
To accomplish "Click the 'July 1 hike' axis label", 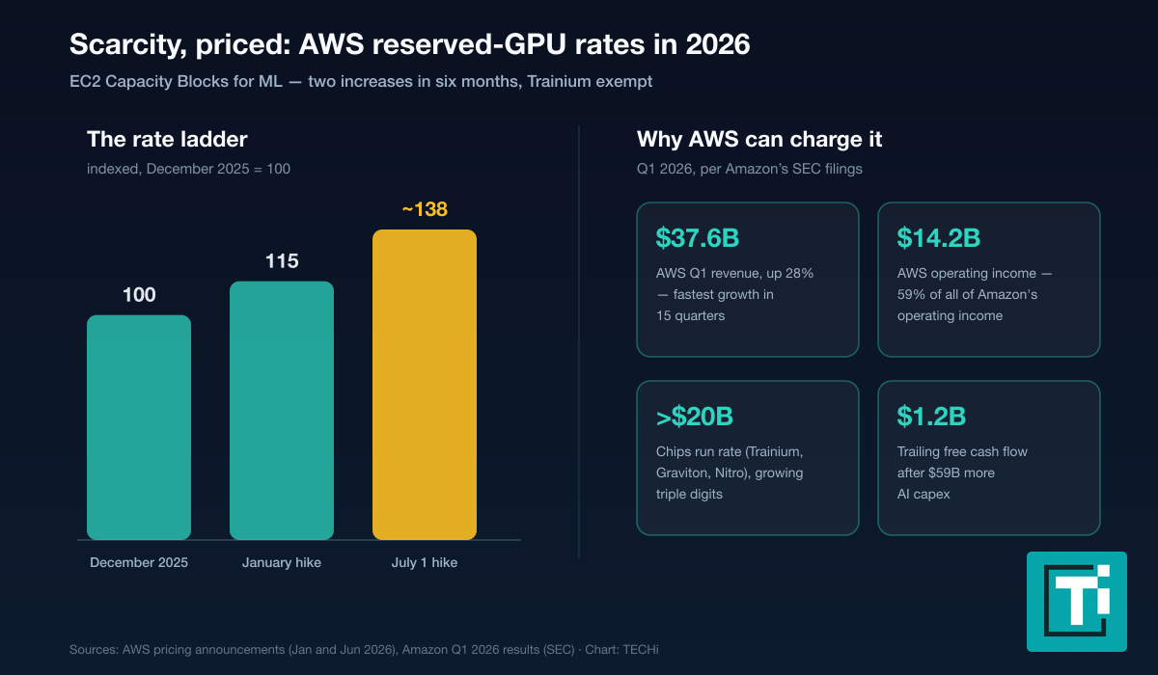I will tap(425, 562).
